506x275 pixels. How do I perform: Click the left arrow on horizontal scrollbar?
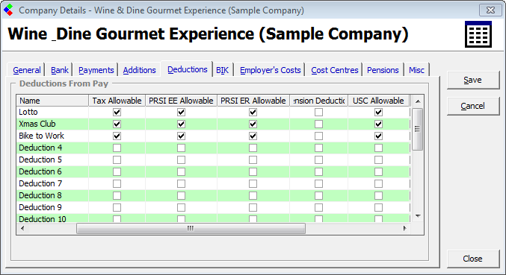click(22, 228)
